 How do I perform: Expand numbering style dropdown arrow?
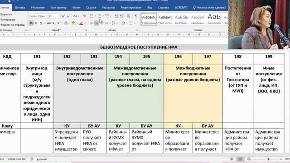click(x=103, y=16)
